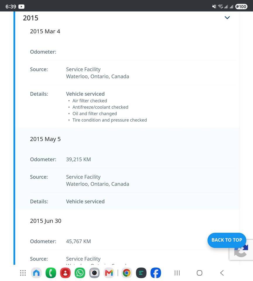
Task: Launch Facebook from the dock
Action: [x=156, y=273]
